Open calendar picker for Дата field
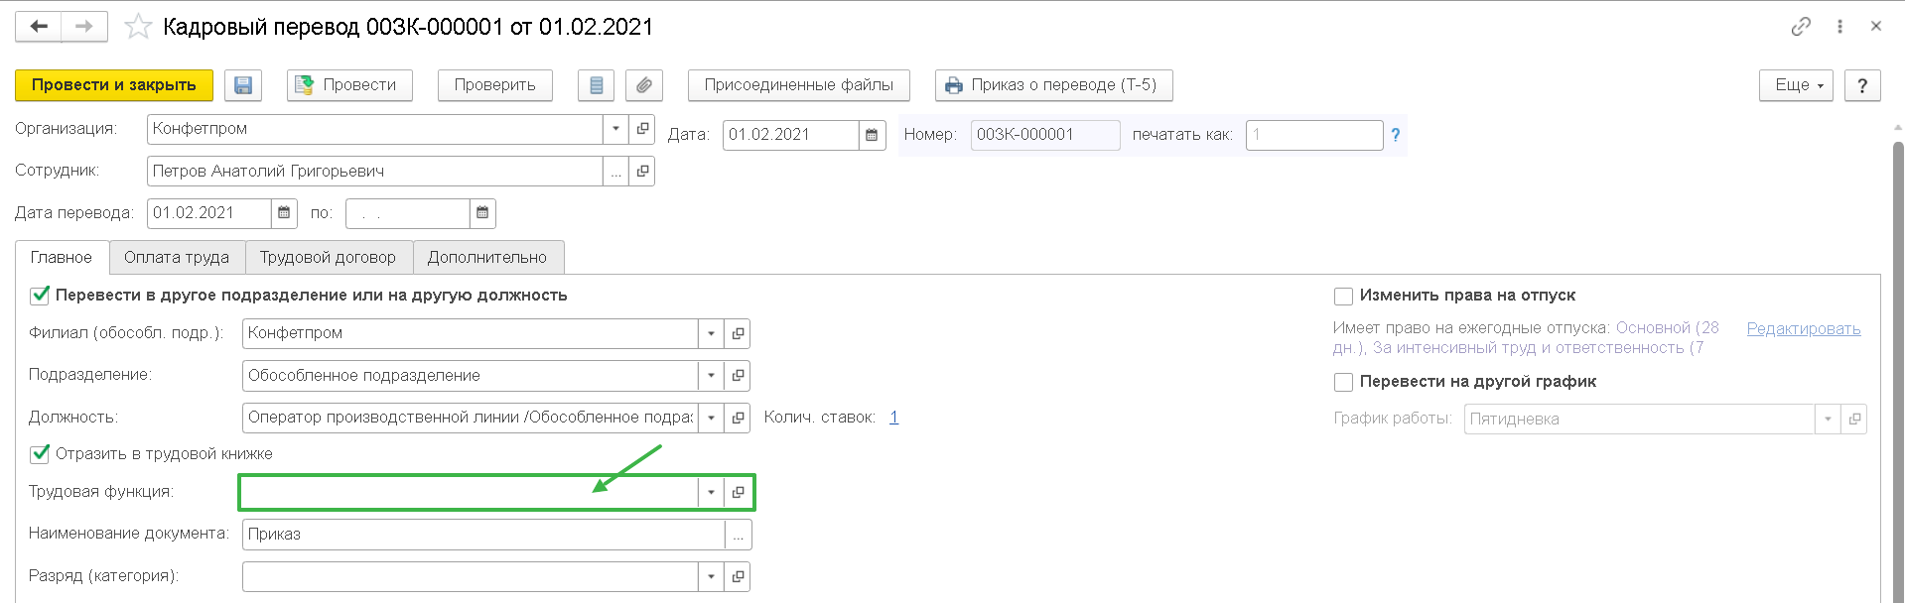The image size is (1905, 603). tap(872, 135)
